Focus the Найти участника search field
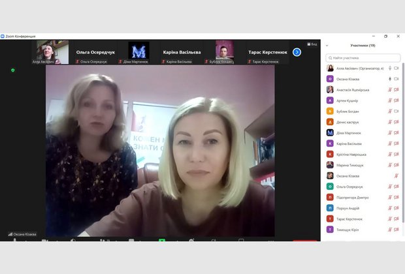The image size is (405, 274). tap(363, 58)
